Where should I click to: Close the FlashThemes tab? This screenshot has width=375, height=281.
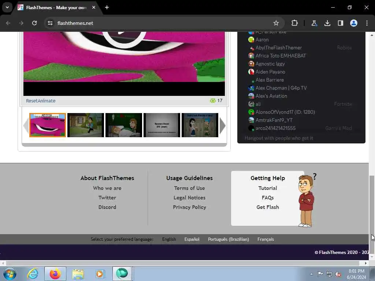click(x=94, y=7)
